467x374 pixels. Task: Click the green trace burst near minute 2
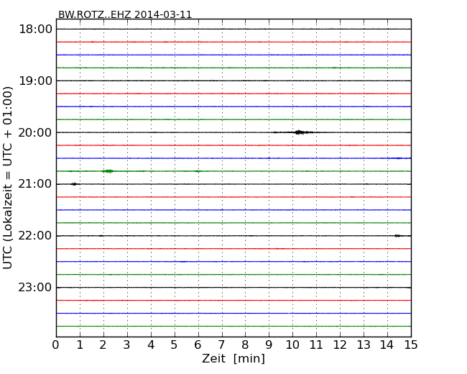pyautogui.click(x=108, y=171)
